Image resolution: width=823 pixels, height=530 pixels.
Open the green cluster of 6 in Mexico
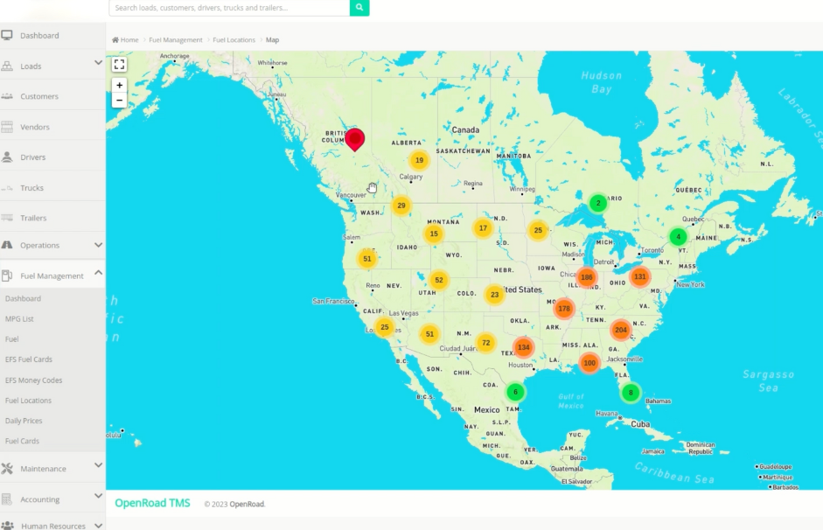pyautogui.click(x=515, y=392)
